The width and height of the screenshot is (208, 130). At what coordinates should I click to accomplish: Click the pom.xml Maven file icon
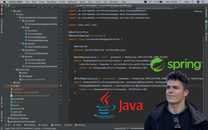[x=12, y=112]
